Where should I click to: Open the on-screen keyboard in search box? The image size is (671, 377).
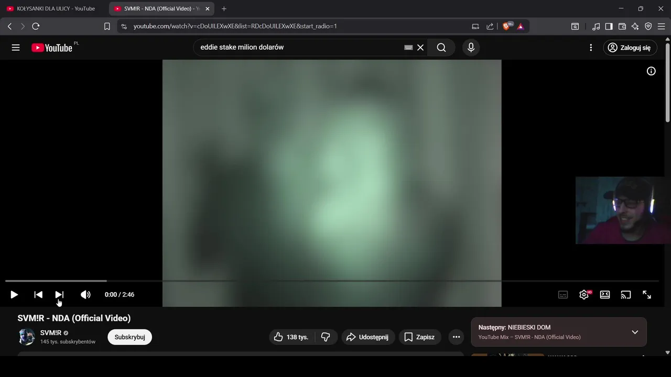click(x=408, y=48)
